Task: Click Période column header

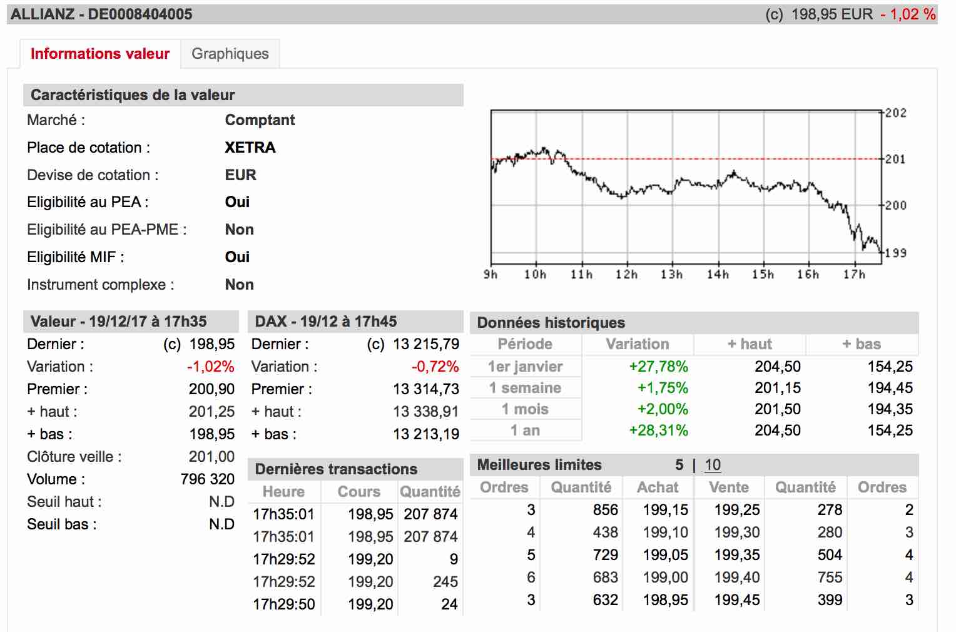Action: pos(525,344)
